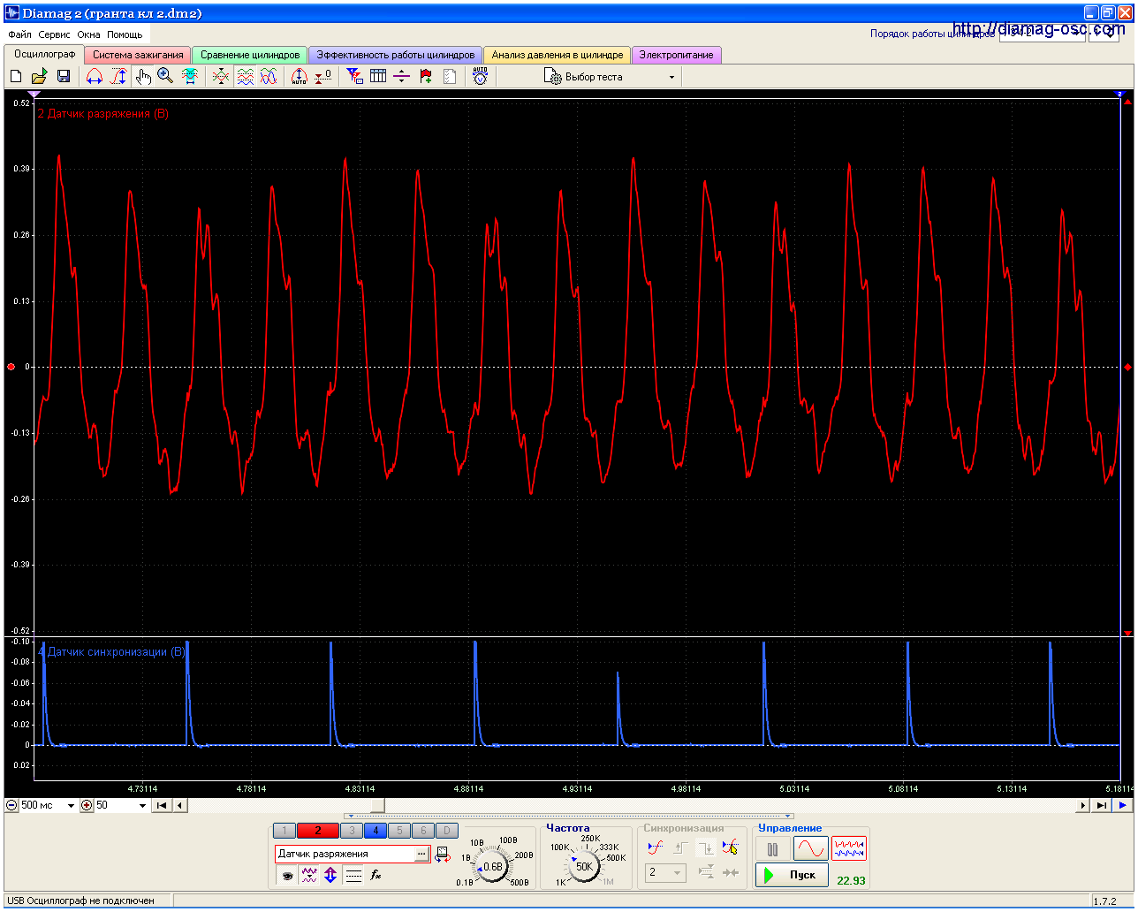This screenshot has width=1138, height=912.
Task: Open the fx math function icon
Action: 376,875
